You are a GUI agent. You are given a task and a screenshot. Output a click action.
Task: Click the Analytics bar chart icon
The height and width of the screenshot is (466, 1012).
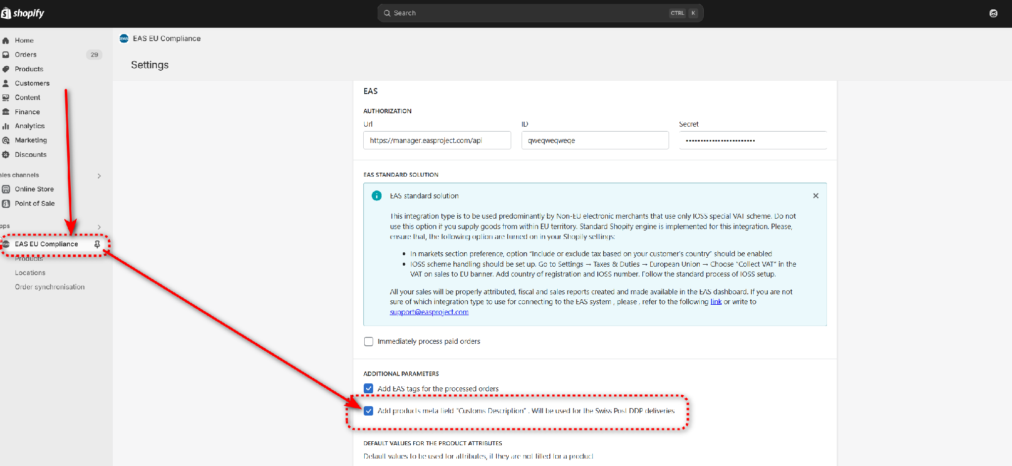click(6, 126)
